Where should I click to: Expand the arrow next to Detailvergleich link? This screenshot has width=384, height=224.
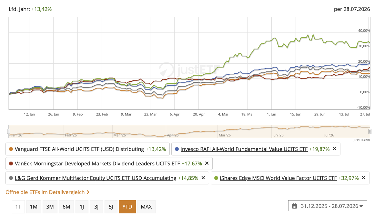coord(88,192)
